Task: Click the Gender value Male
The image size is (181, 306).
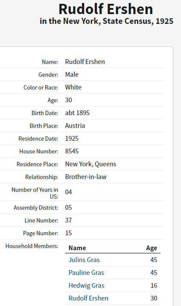Action: [x=72, y=74]
